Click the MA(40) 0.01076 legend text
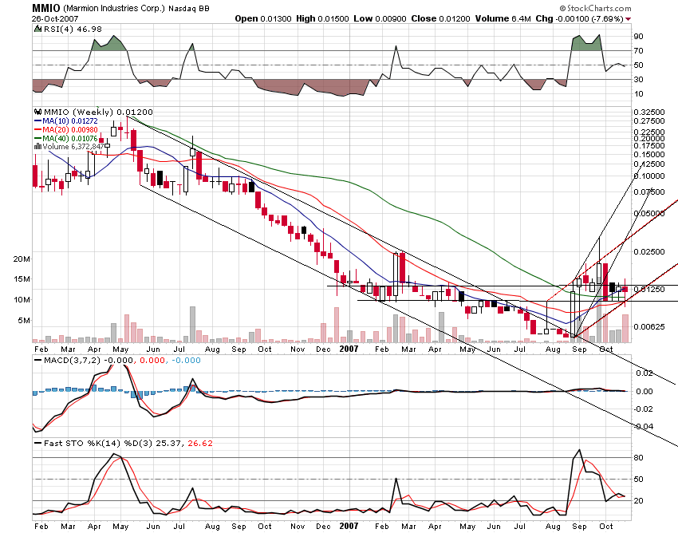This screenshot has width=678, height=533. click(70, 139)
